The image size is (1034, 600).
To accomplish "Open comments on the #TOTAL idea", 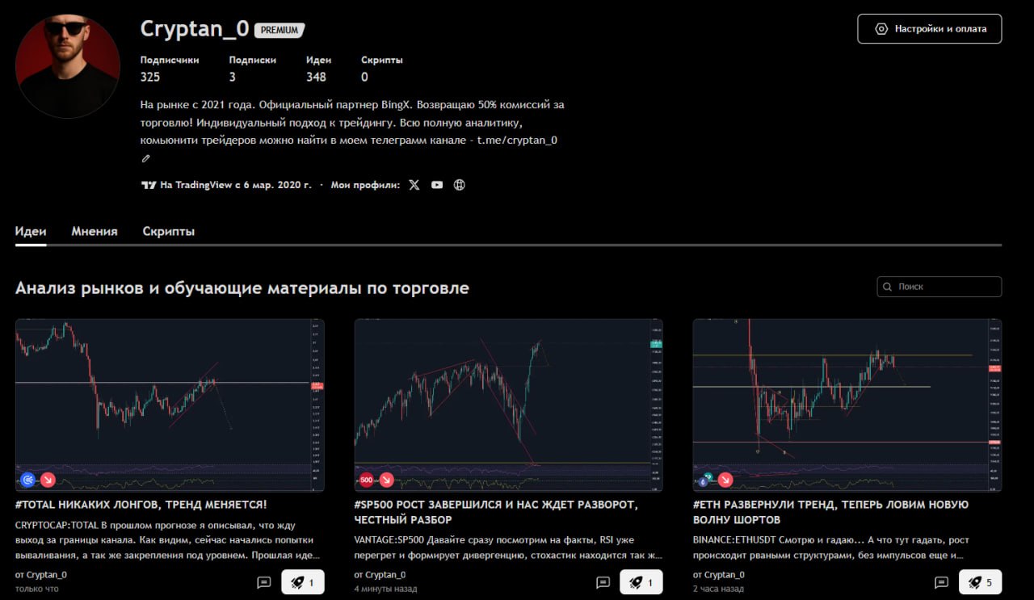I will [263, 582].
